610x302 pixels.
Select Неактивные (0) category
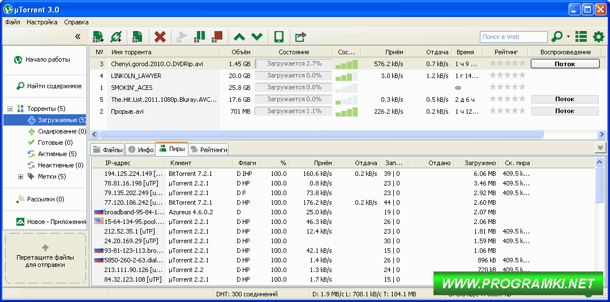coord(55,165)
